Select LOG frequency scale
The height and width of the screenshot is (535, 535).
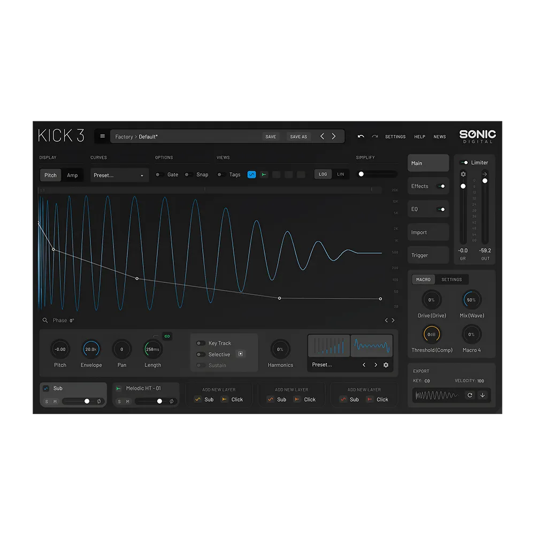(323, 174)
